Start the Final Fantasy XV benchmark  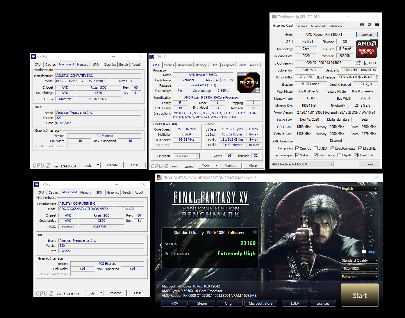pyautogui.click(x=360, y=295)
